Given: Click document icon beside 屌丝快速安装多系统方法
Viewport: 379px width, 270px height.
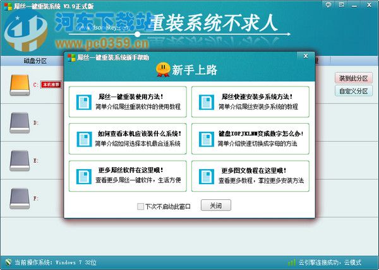Looking at the screenshot, I should tap(207, 102).
